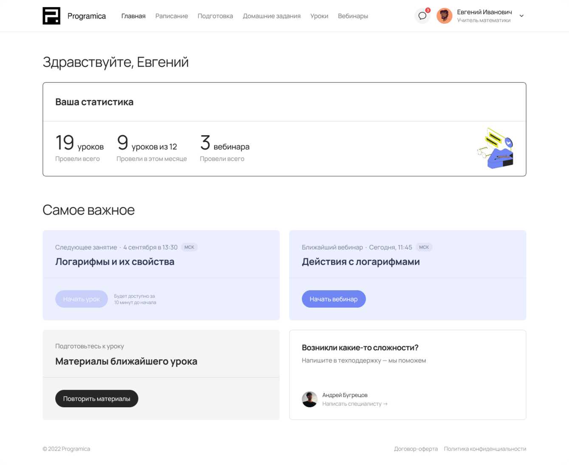The width and height of the screenshot is (569, 465).
Task: Click the statistics illustration graphic
Action: click(x=496, y=148)
